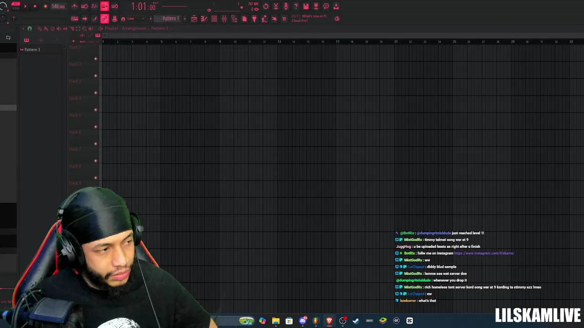Viewport: 584px width, 328px height.
Task: Click the 787 MB memory display
Action: [253, 4]
